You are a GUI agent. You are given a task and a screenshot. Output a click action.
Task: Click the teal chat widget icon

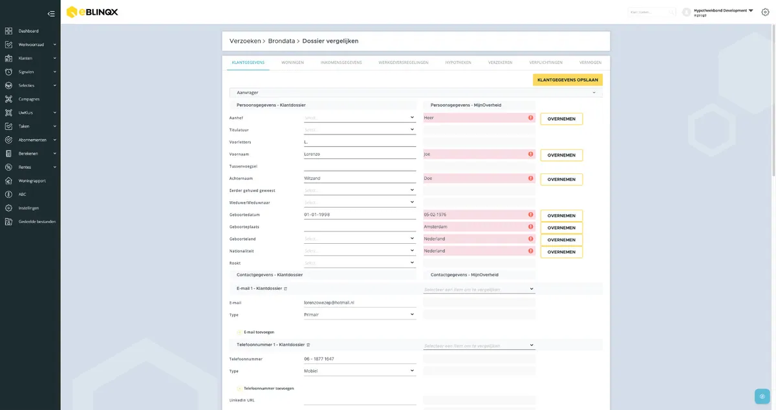[762, 396]
